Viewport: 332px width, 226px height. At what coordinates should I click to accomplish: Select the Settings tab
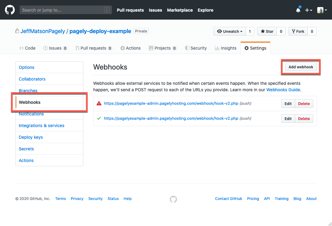(255, 48)
